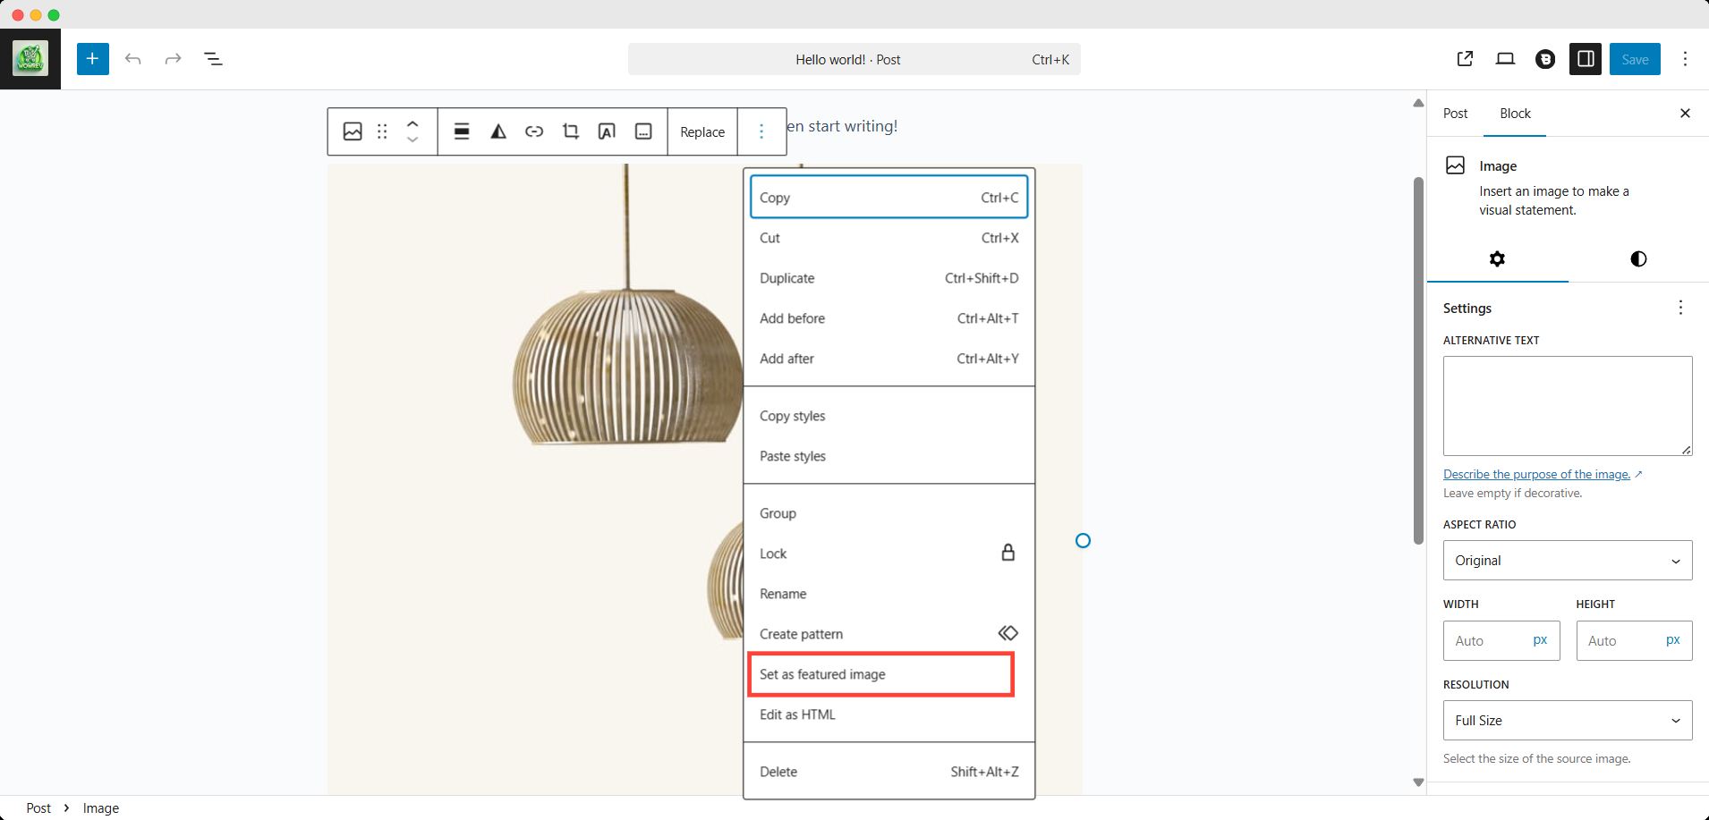Click editor scrollbar up arrow

pyautogui.click(x=1418, y=103)
